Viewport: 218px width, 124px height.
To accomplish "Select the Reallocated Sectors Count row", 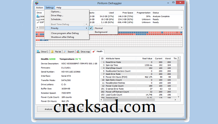I will coord(139,71).
